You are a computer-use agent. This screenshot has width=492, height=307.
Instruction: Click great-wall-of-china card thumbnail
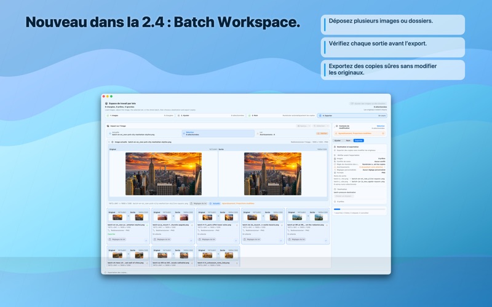(117, 255)
